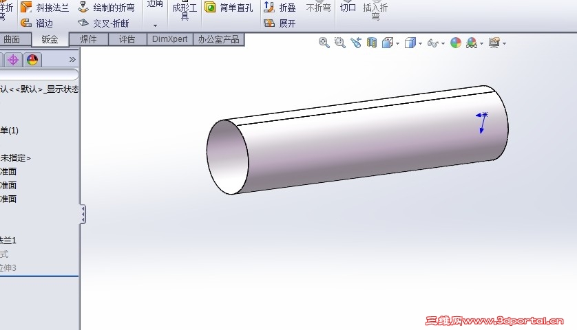Select the suppressed 拉伸3 feature
577x330 pixels.
coord(8,268)
